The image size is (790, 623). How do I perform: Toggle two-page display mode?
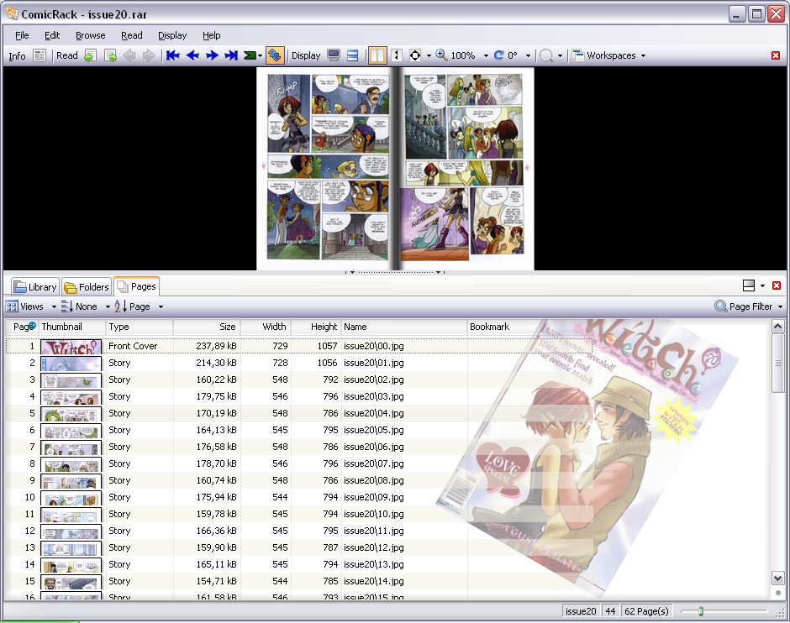click(377, 55)
